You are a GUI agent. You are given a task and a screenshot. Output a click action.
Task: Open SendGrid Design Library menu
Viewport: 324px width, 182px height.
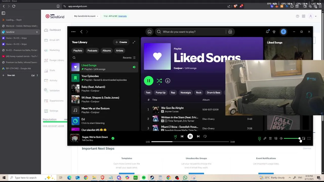tap(54, 60)
